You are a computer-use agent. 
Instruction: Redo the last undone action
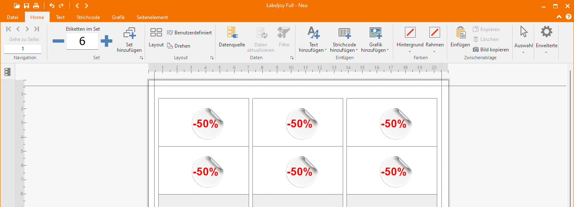pos(61,6)
